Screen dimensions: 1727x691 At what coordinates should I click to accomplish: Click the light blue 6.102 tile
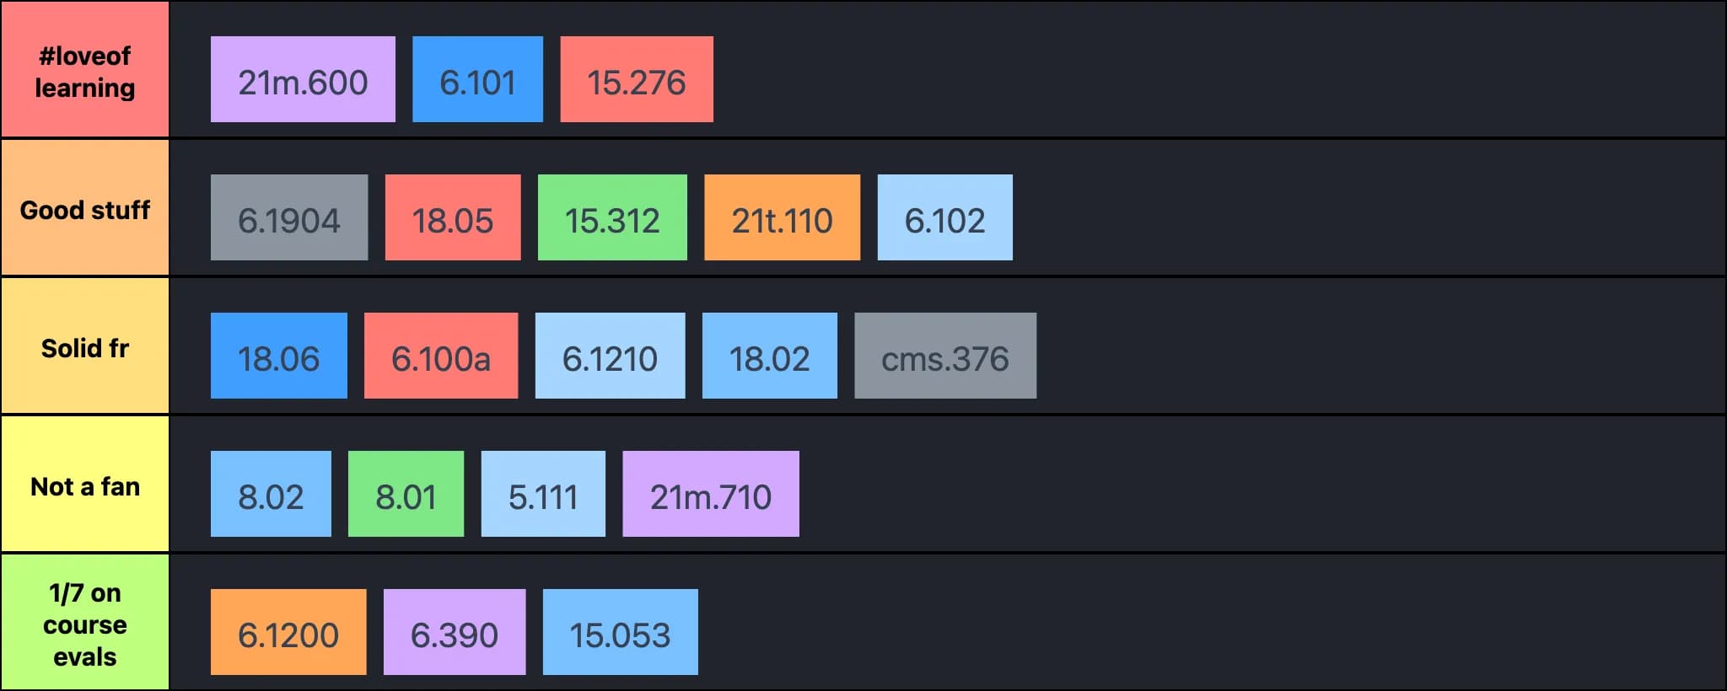click(945, 217)
